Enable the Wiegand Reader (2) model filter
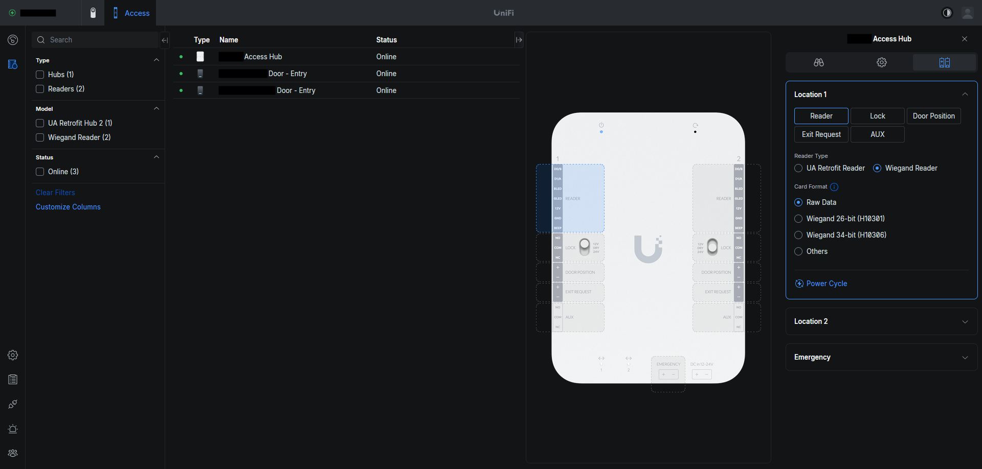Viewport: 982px width, 469px height. tap(40, 137)
